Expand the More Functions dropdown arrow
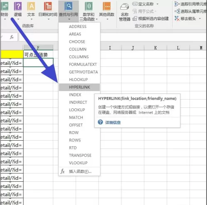207x205 pixels. (x=107, y=19)
